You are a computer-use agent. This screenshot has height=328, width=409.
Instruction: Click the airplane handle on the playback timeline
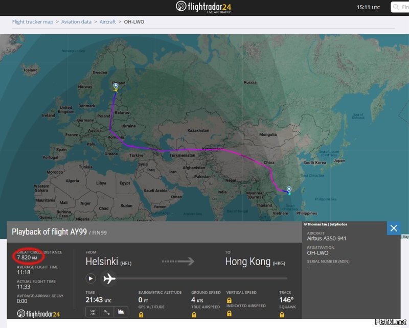109,278
